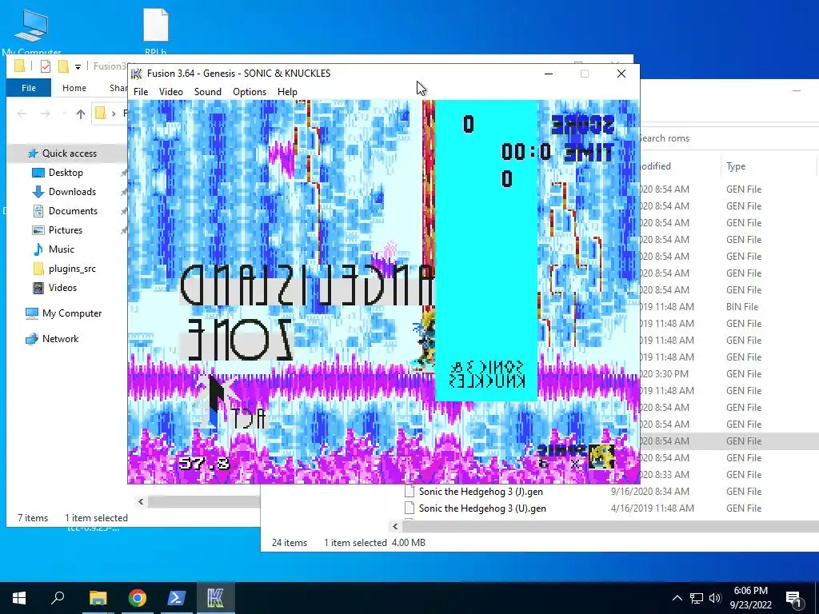The image size is (819, 614).
Task: Click the Quick access star icon
Action: tap(33, 153)
